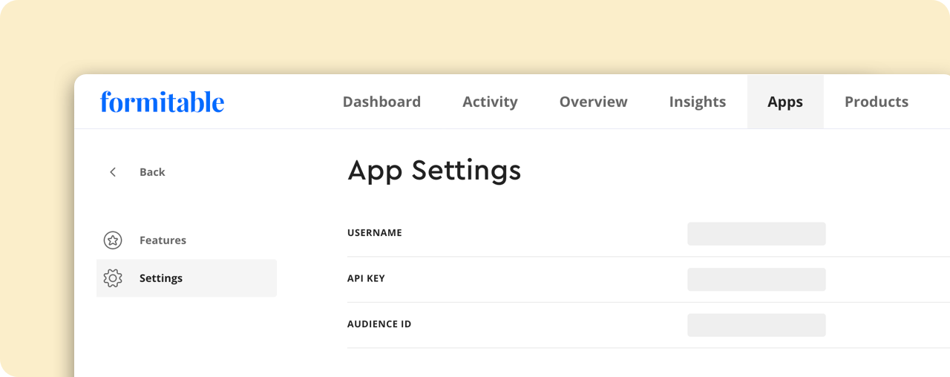The width and height of the screenshot is (950, 377).
Task: Click the Back chevron arrow icon
Action: (x=113, y=172)
